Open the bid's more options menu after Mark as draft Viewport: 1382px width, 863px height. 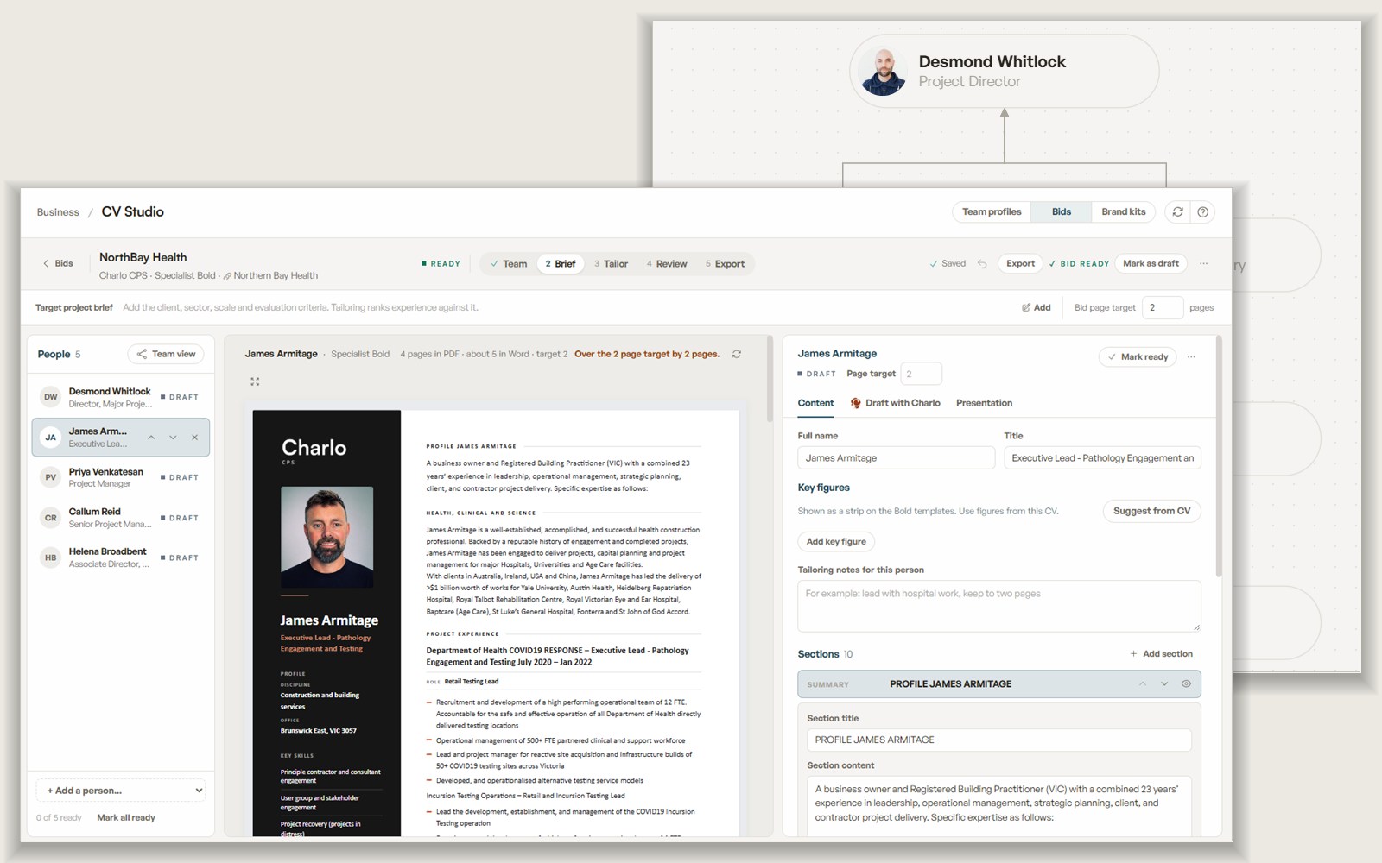click(1203, 264)
